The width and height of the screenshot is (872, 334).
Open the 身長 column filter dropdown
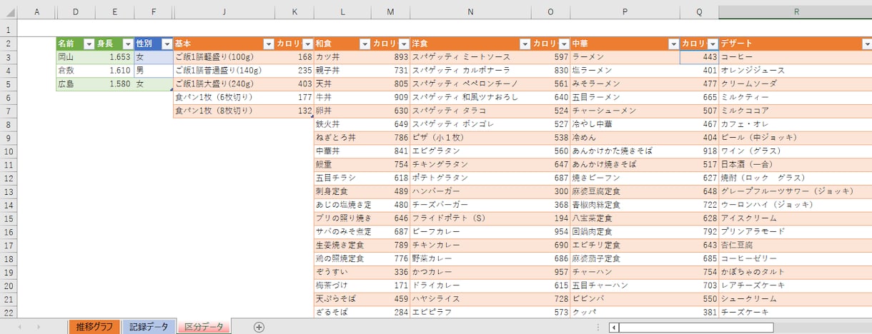(127, 44)
